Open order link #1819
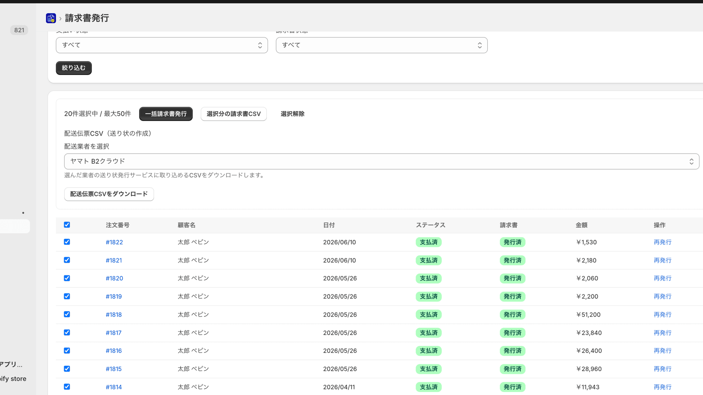The height and width of the screenshot is (395, 703). tap(114, 297)
